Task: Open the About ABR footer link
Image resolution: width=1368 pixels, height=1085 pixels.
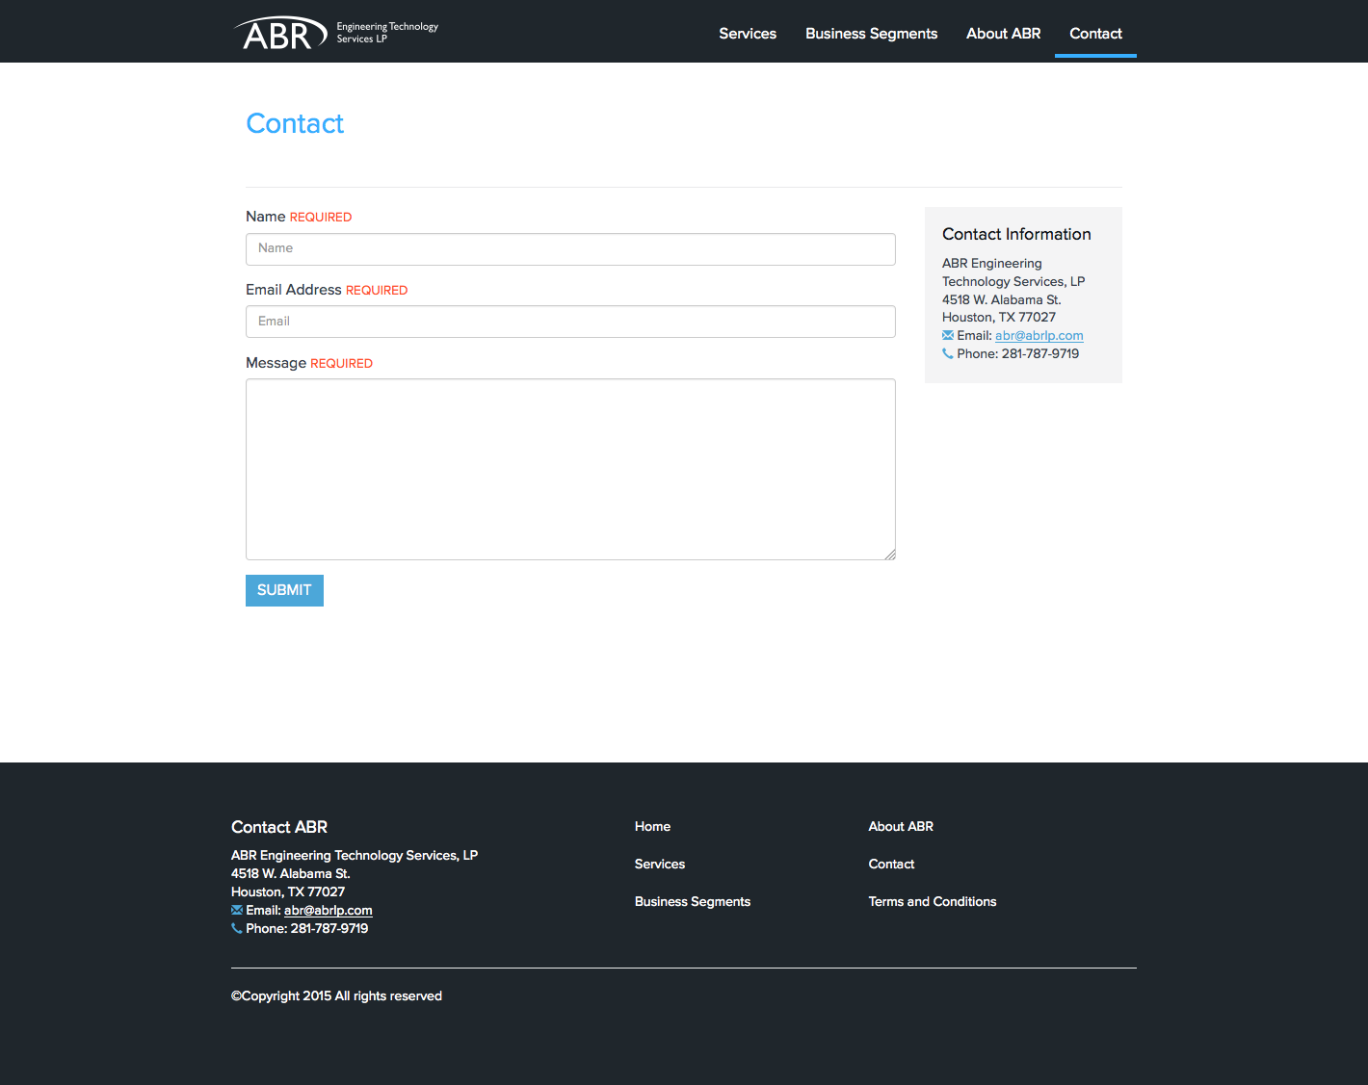Action: (901, 826)
